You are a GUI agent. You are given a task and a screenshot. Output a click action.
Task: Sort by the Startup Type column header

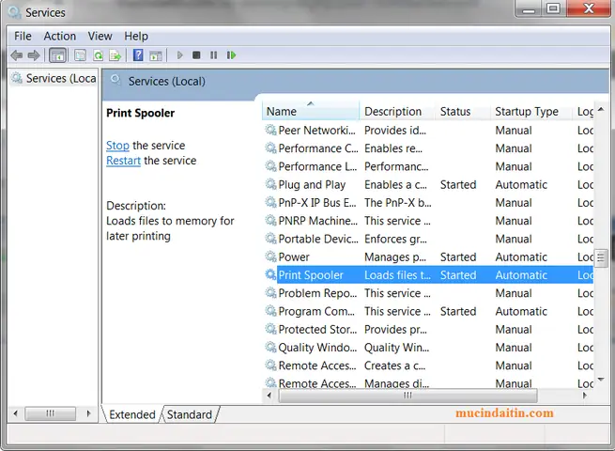tap(531, 112)
